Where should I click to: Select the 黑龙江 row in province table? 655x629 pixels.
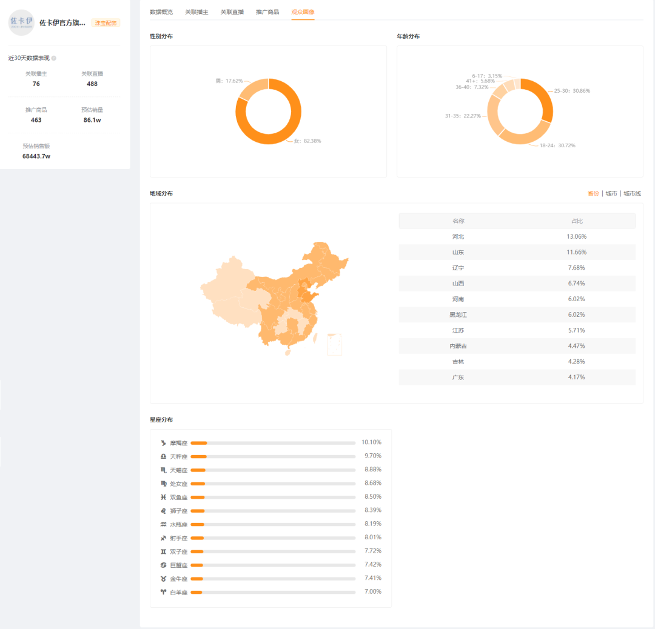coord(517,314)
